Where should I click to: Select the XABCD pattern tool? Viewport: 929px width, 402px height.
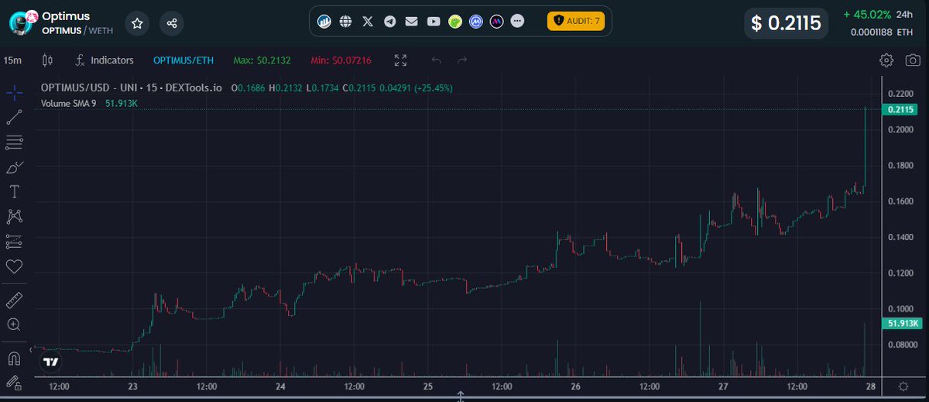pos(13,216)
